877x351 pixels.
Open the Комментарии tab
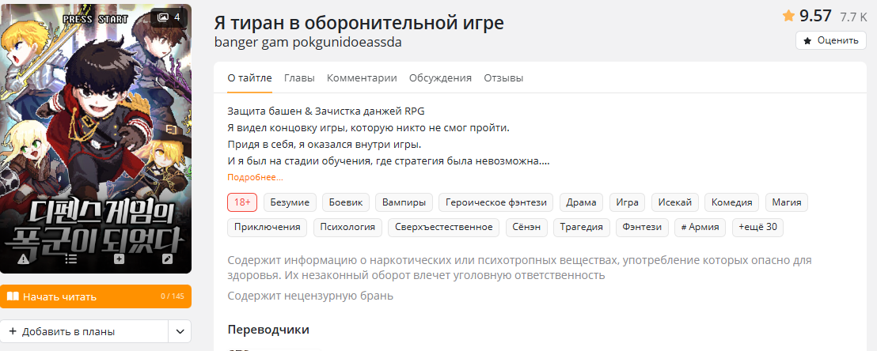click(362, 77)
